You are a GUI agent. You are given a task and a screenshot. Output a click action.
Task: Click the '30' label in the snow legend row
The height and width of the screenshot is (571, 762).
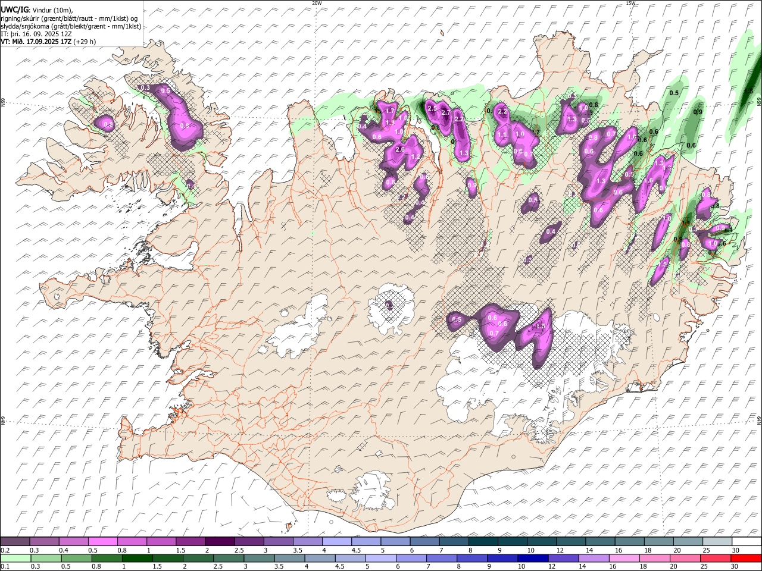[735, 550]
